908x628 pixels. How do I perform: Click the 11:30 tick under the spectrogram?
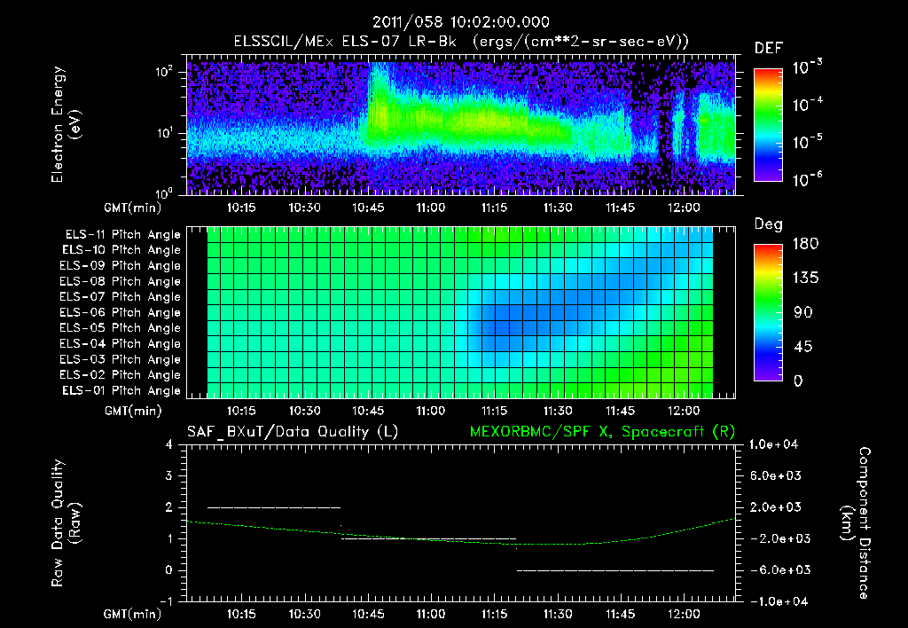(x=557, y=208)
